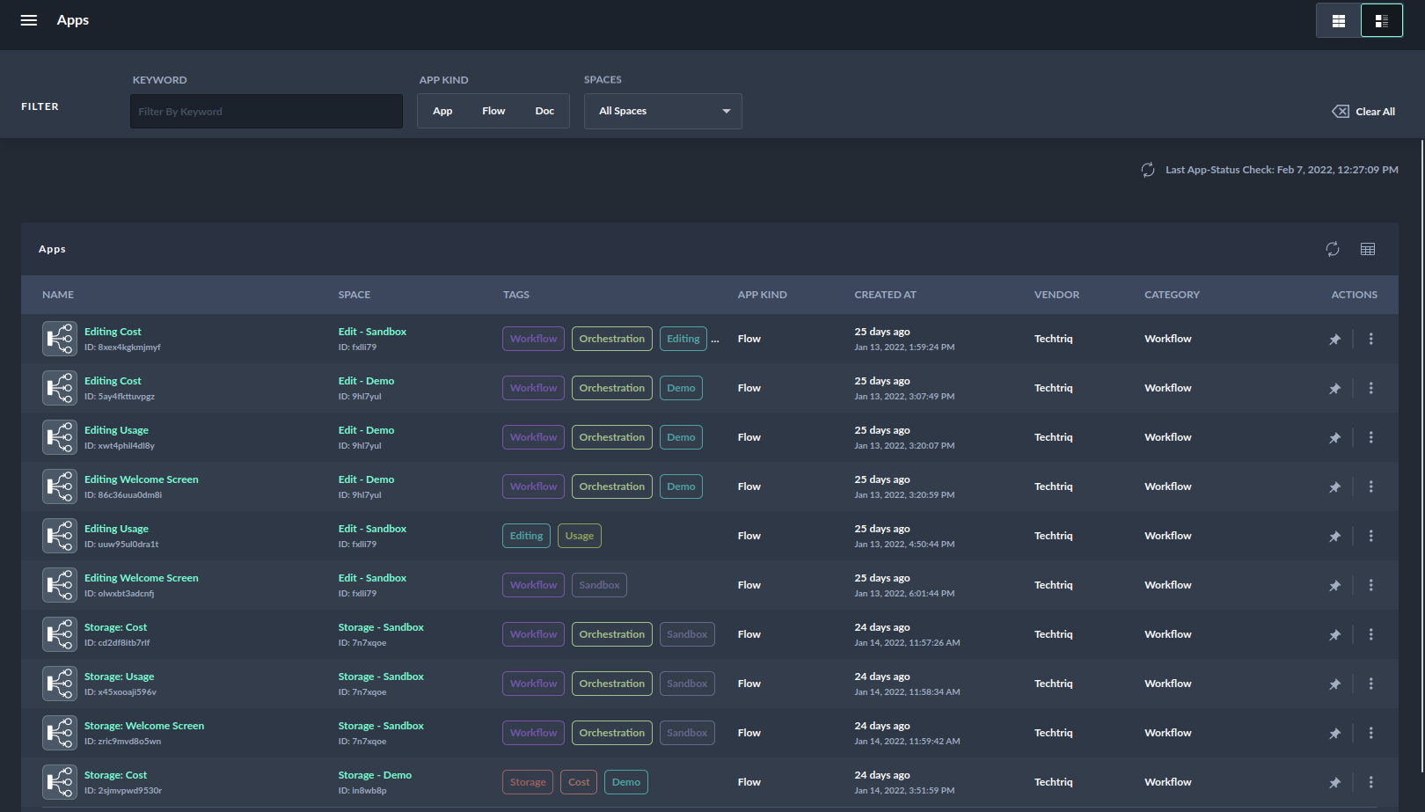
Task: Pin Storage: Usage row
Action: (x=1334, y=684)
